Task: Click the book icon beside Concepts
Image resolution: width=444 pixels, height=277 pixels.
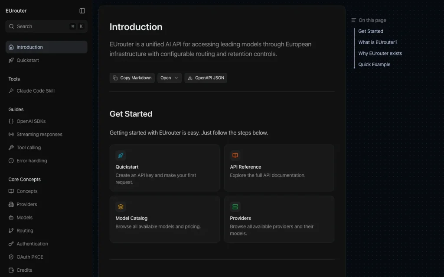Action: coord(11,191)
